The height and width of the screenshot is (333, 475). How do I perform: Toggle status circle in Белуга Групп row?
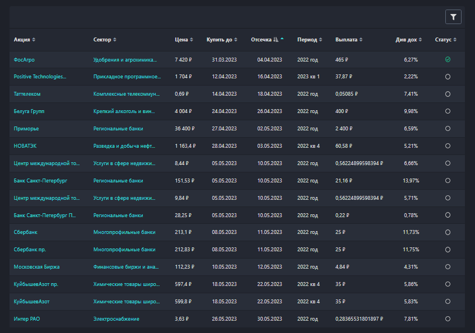coord(448,111)
